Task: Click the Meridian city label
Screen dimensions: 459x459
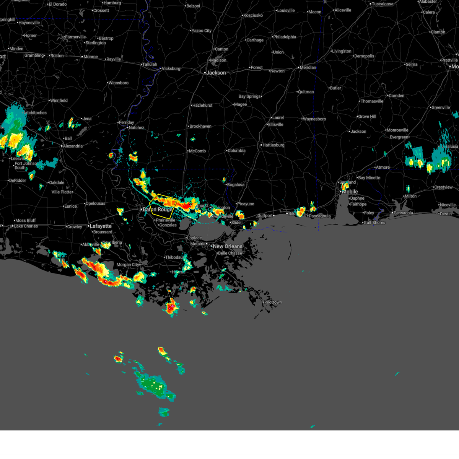Action: click(308, 67)
